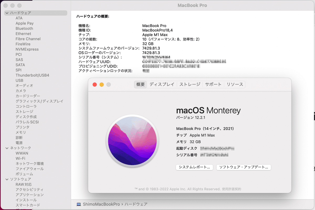Open システムレポート button
This screenshot has height=210, width=315.
coord(194,167)
